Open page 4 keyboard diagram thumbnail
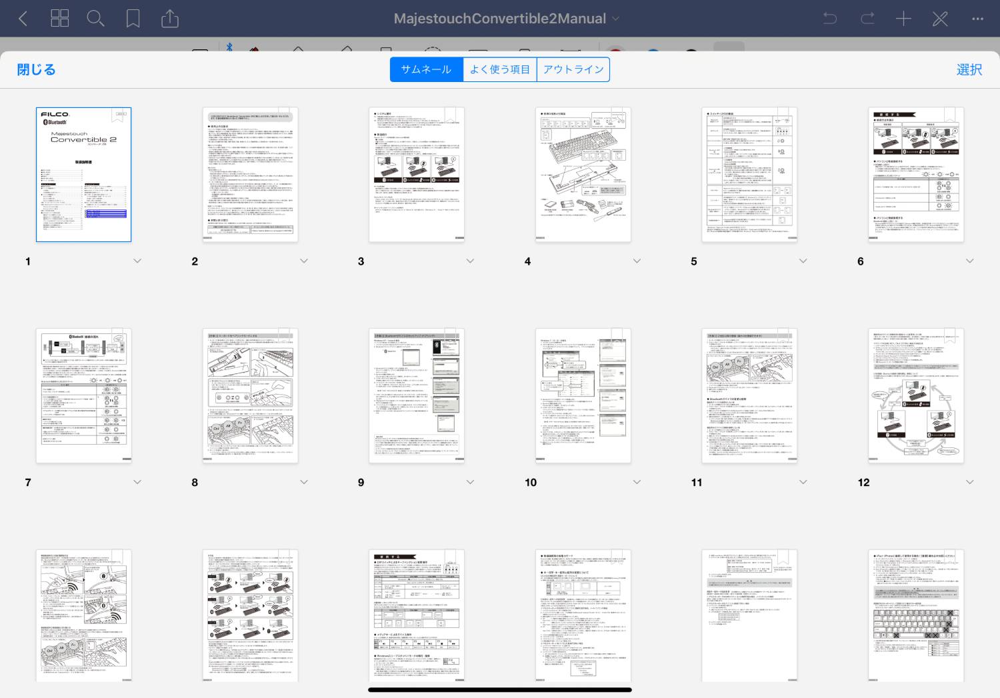This screenshot has height=698, width=1000. 583,175
